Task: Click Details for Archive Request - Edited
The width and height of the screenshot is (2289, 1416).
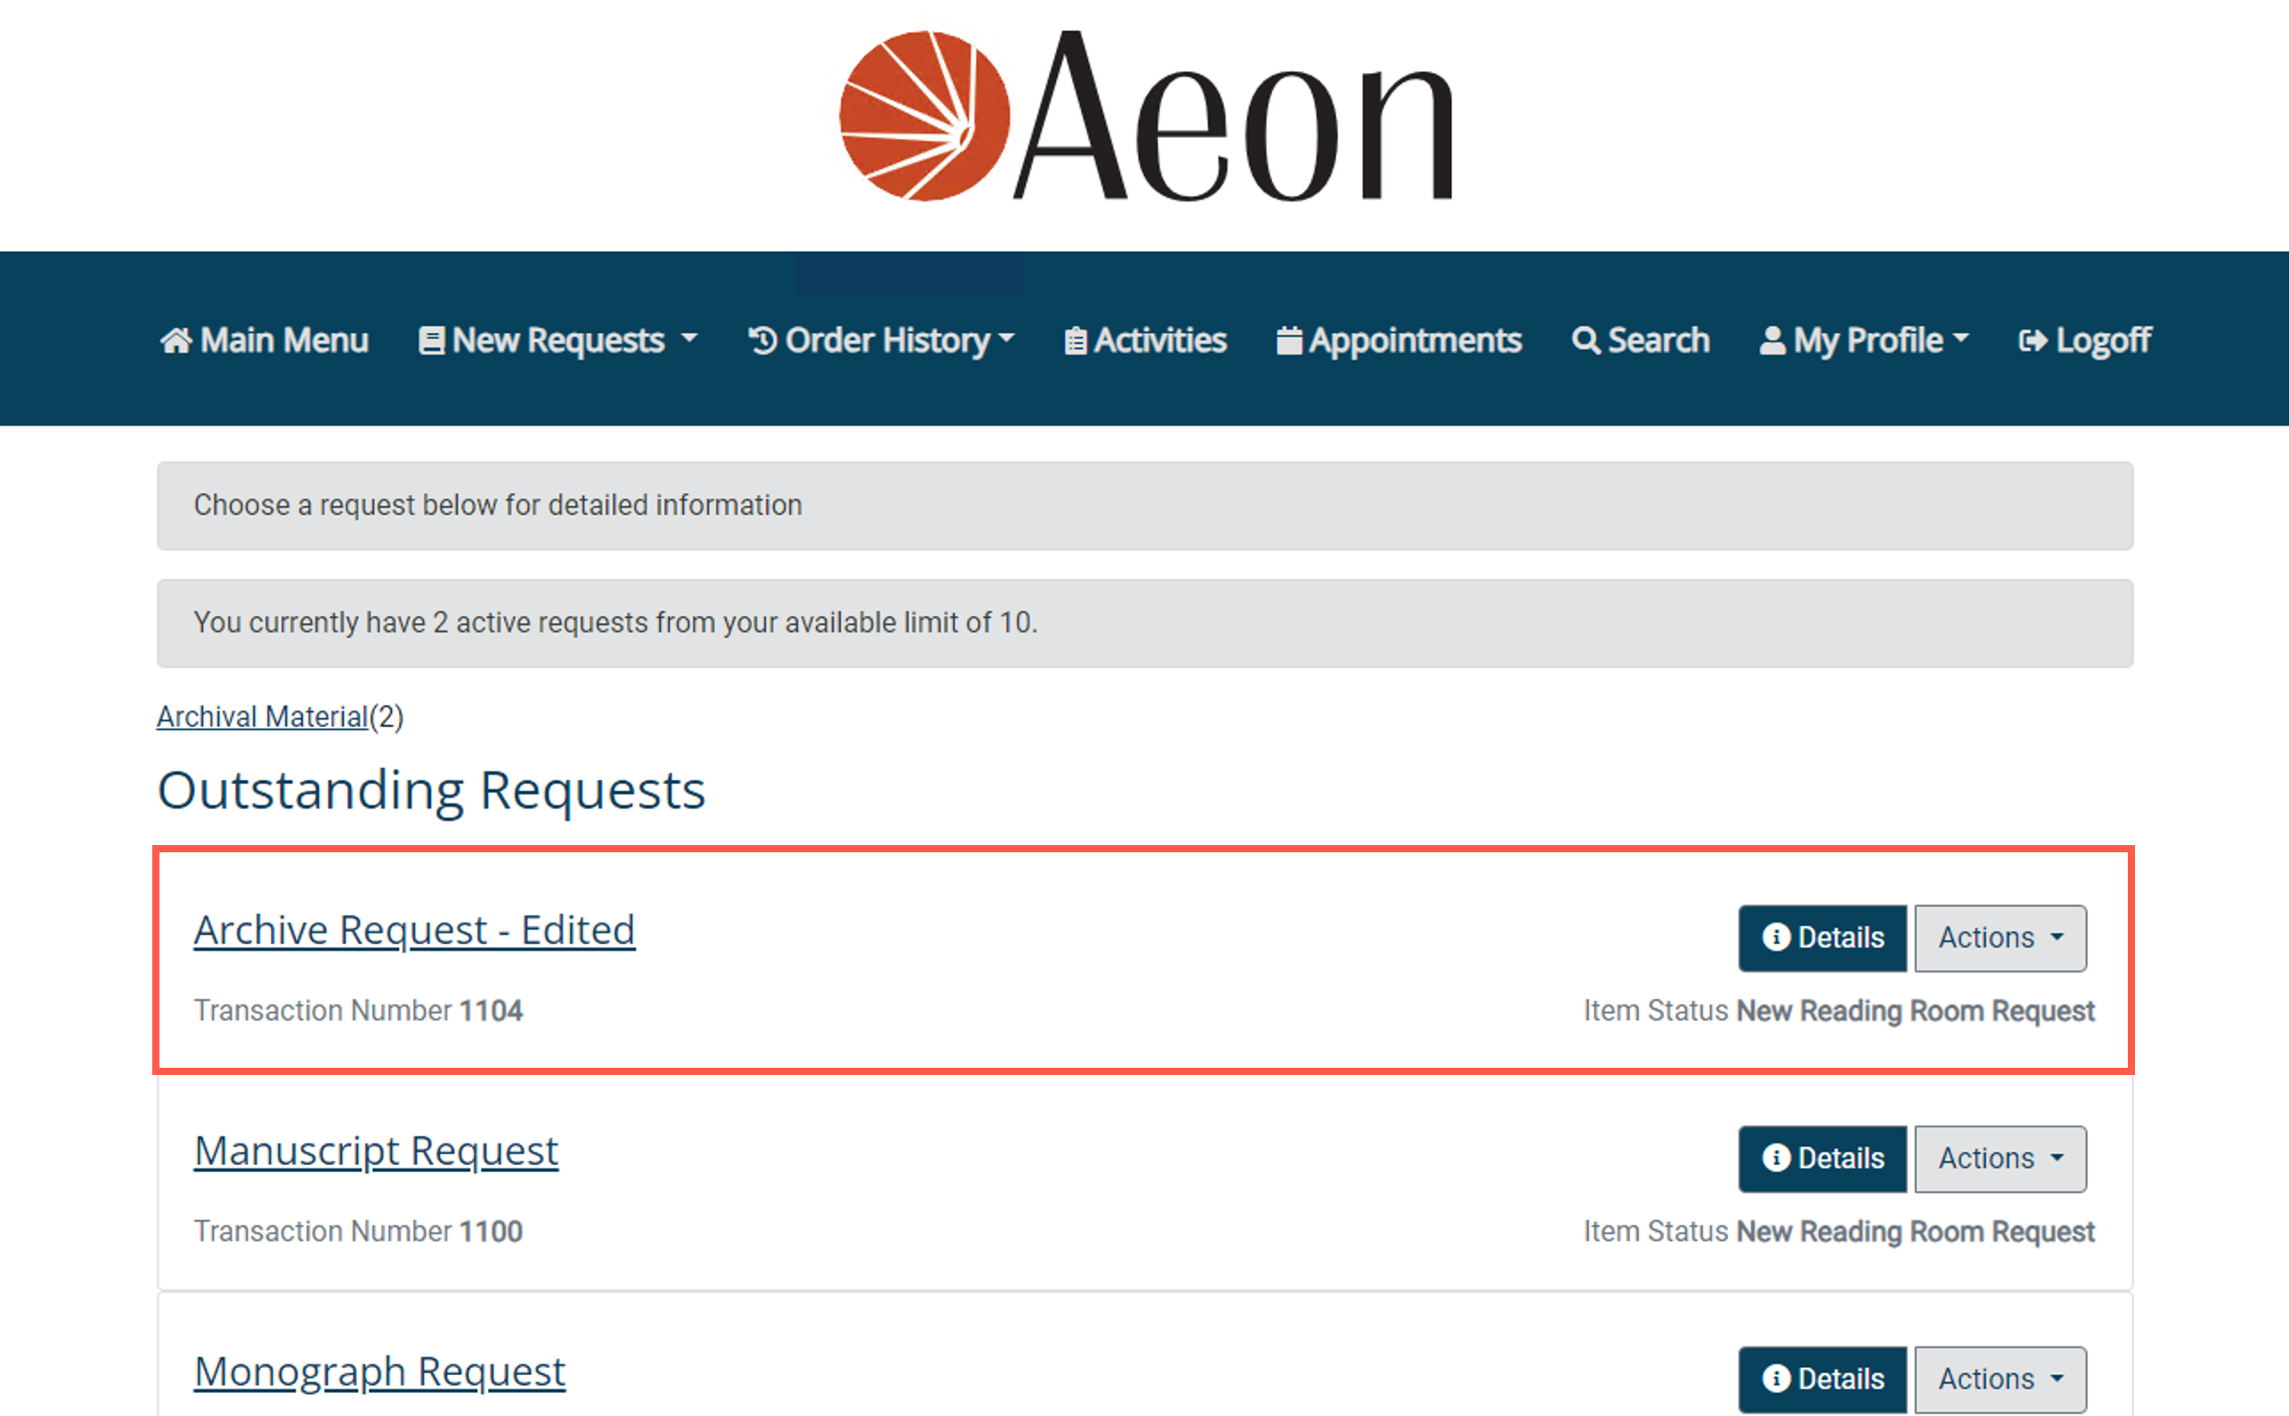Action: (x=1821, y=937)
